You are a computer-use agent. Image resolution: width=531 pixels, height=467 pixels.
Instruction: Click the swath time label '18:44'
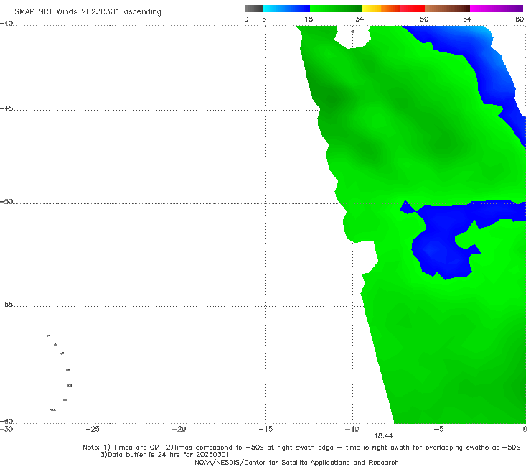(383, 436)
